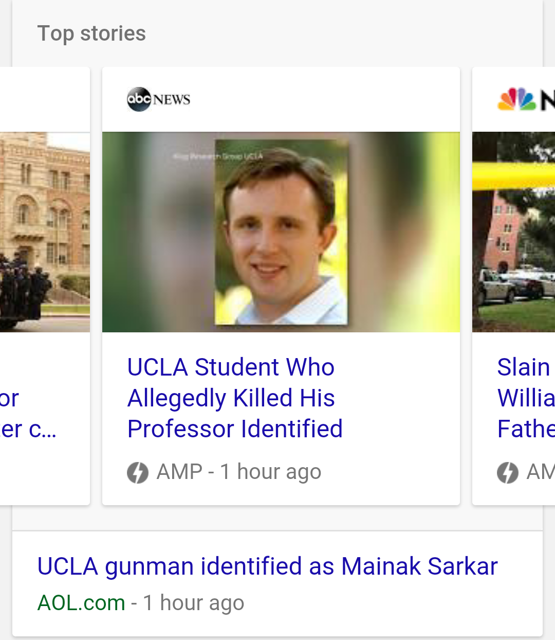Open "UCLA Student Who Allegedly Killed His Professor" headline
This screenshot has height=640, width=555.
pos(235,398)
